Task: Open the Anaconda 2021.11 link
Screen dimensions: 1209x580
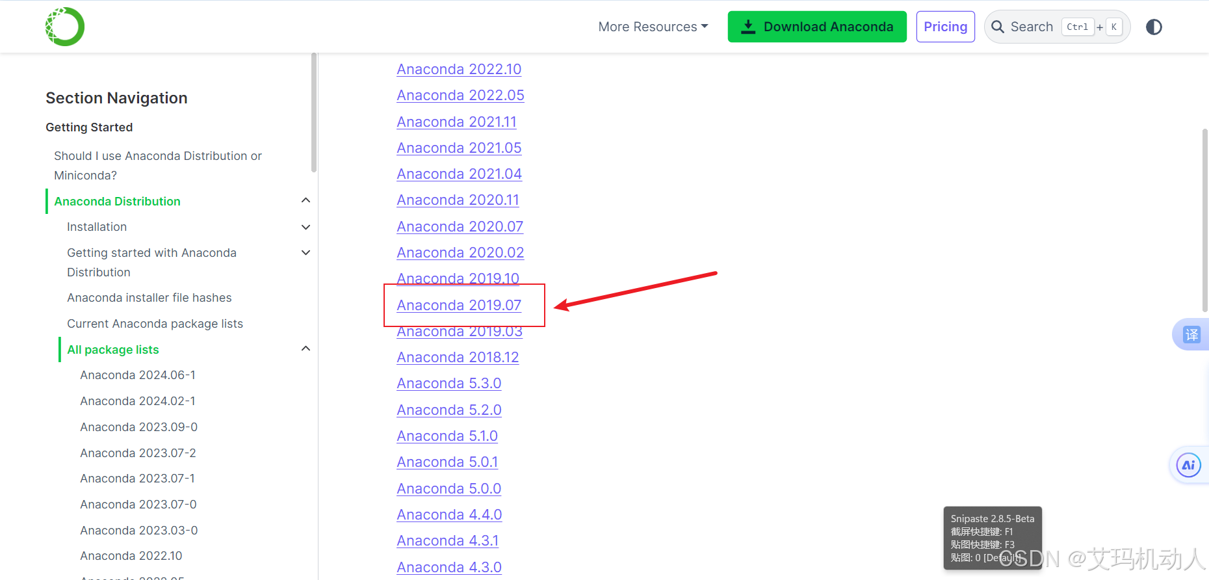Action: point(456,122)
